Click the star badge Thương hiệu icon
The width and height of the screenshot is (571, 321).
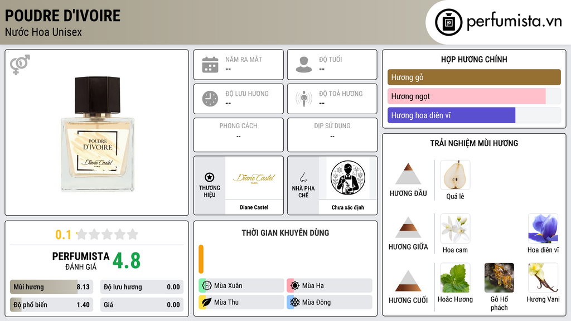tap(210, 177)
